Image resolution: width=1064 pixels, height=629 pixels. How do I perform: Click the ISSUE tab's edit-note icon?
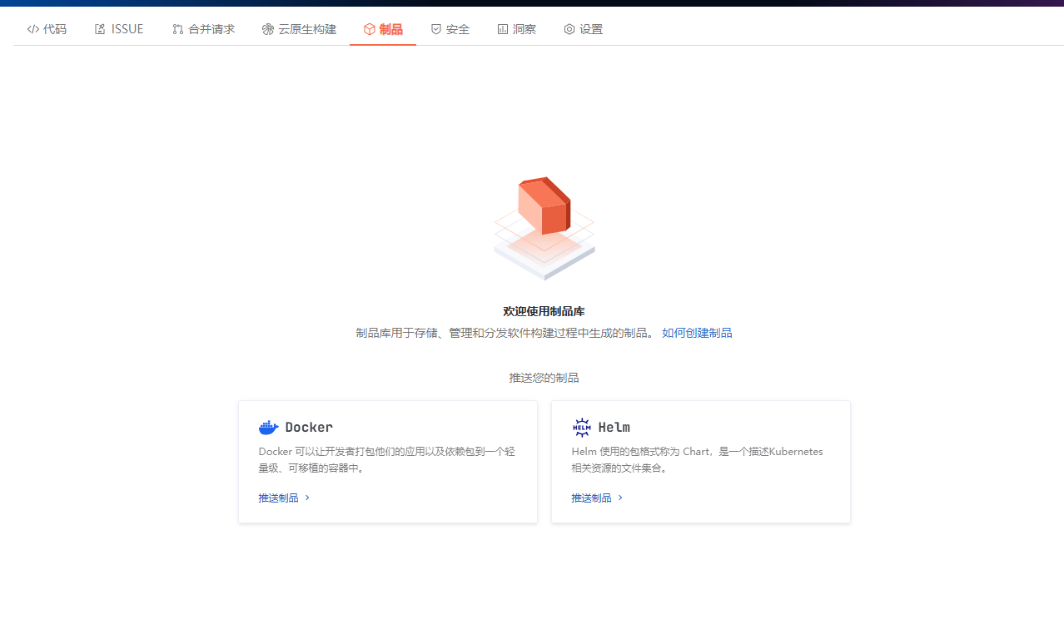pyautogui.click(x=100, y=29)
